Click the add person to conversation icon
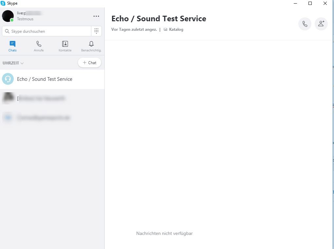Image resolution: width=334 pixels, height=249 pixels. 321,24
